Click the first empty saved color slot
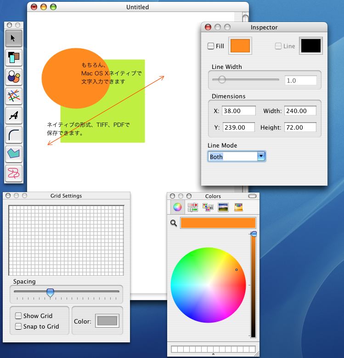 (174, 349)
